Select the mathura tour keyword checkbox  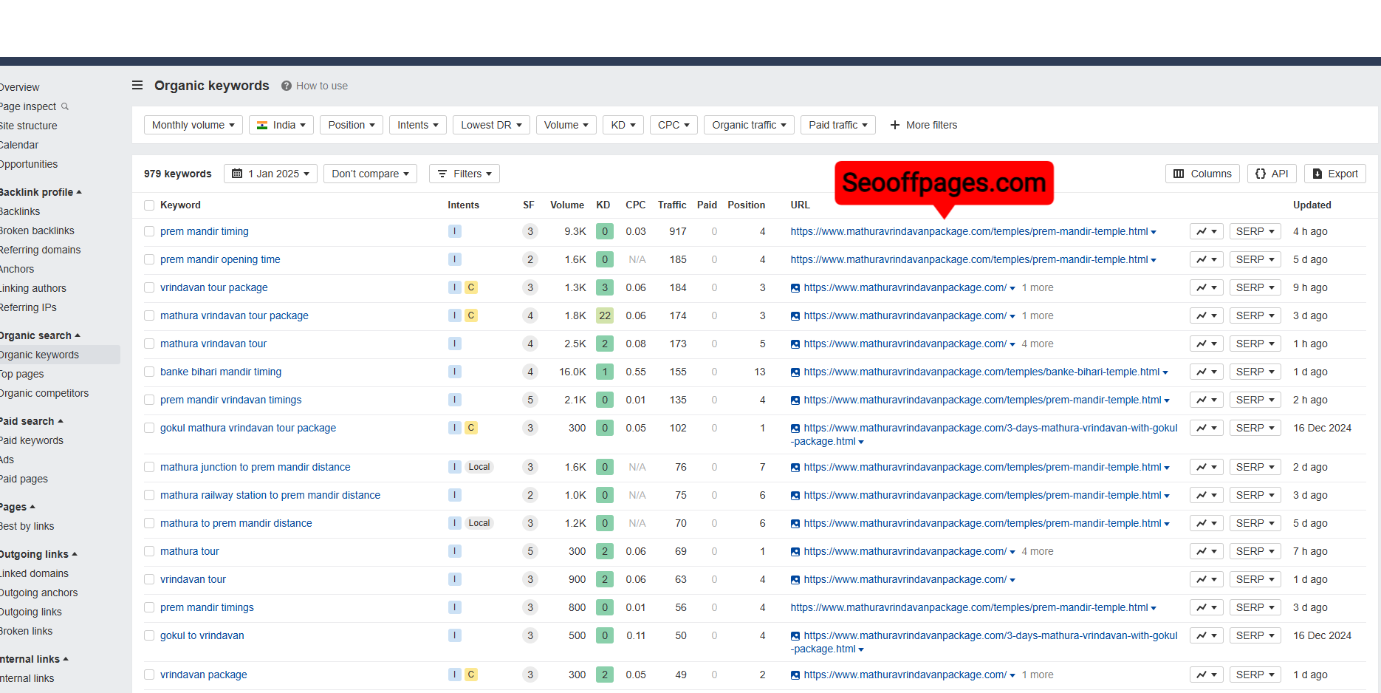point(149,551)
